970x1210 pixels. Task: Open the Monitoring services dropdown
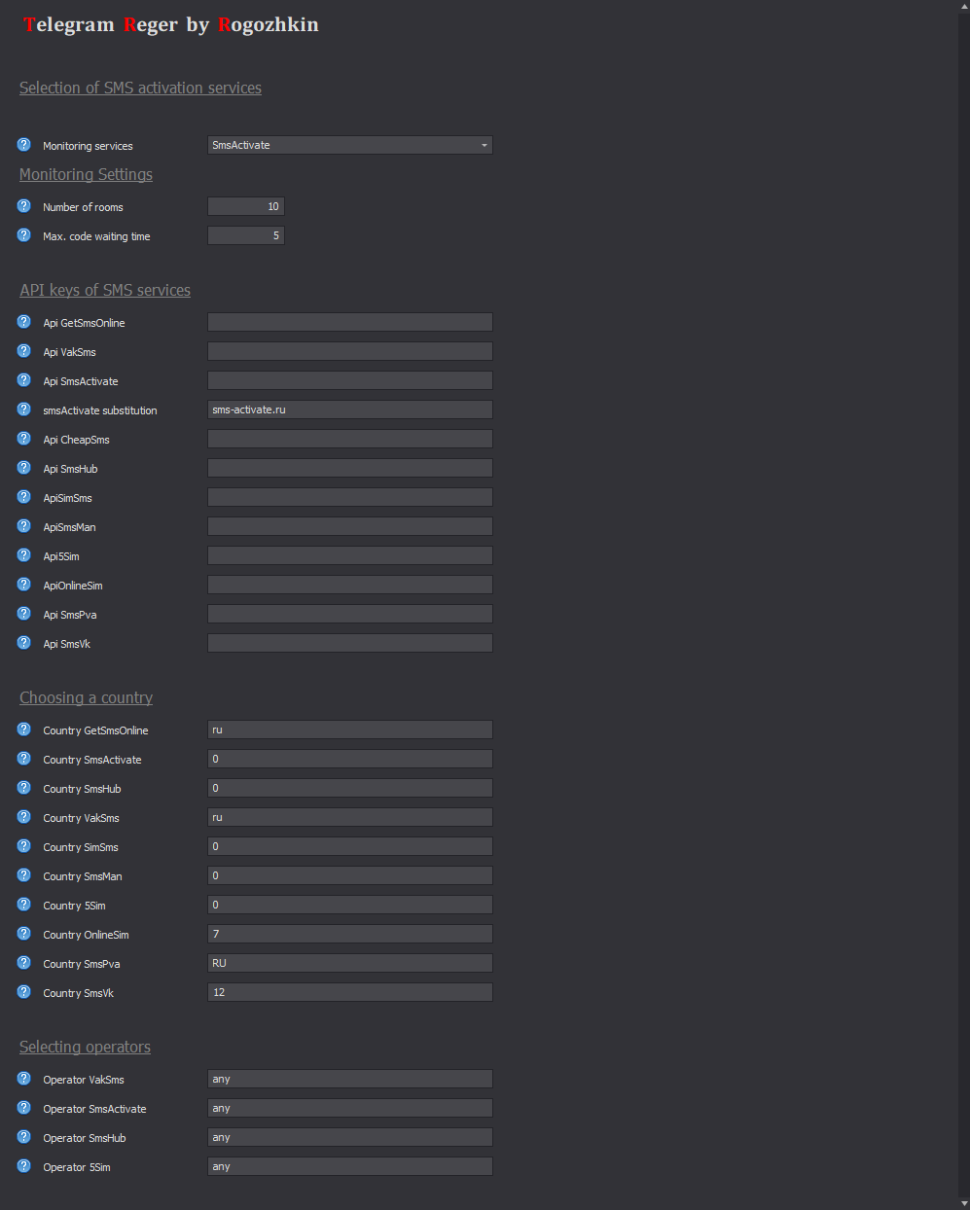350,145
